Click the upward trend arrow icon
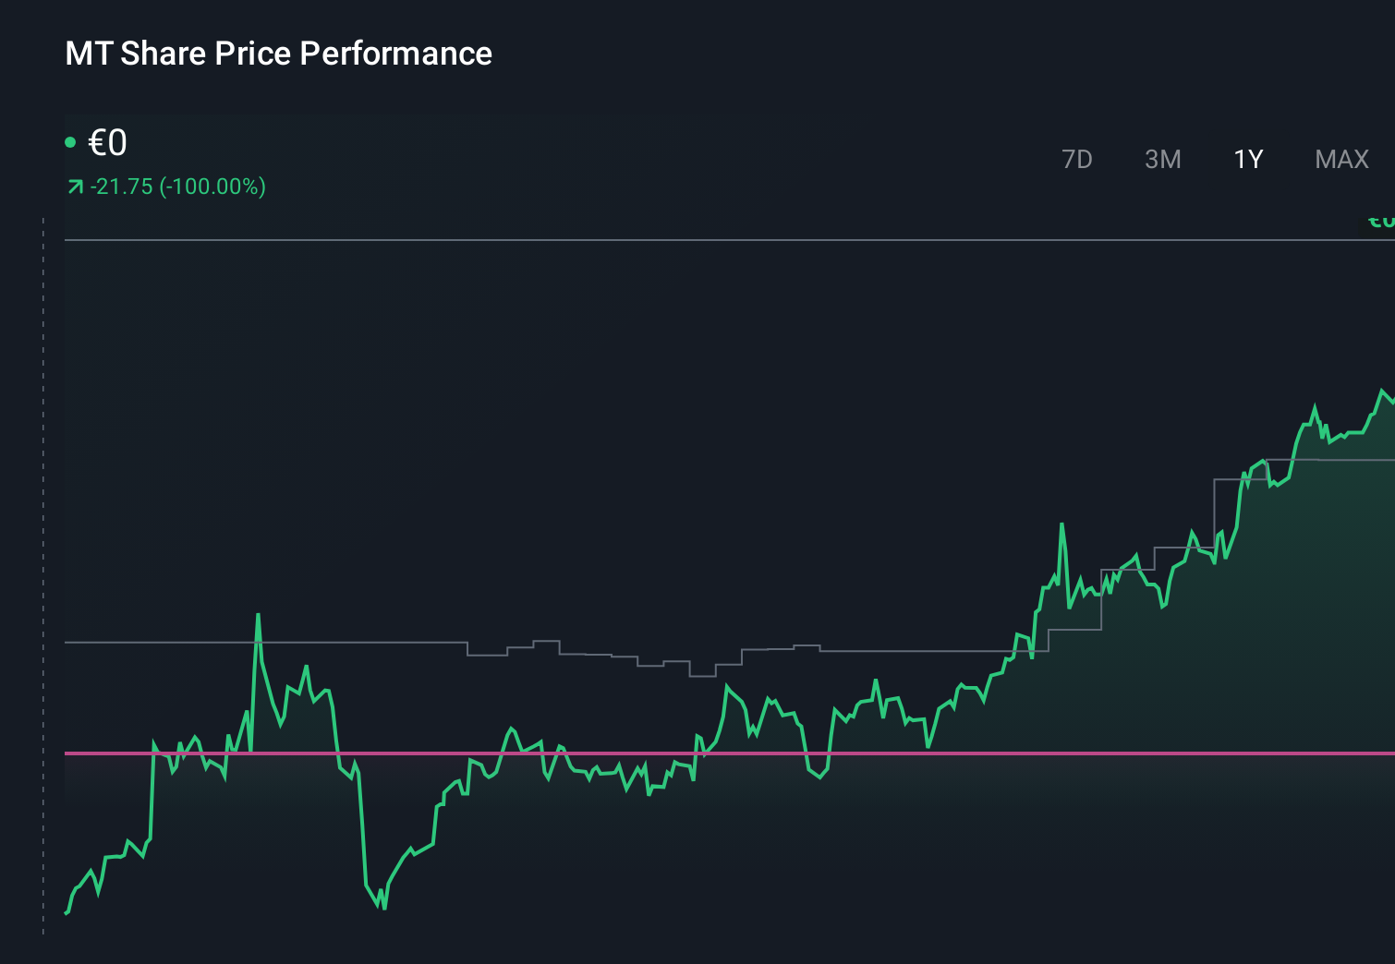The width and height of the screenshot is (1395, 964). click(x=74, y=186)
